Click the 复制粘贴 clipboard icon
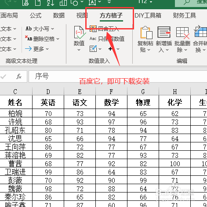This screenshot has height=207, width=207. (x=147, y=33)
